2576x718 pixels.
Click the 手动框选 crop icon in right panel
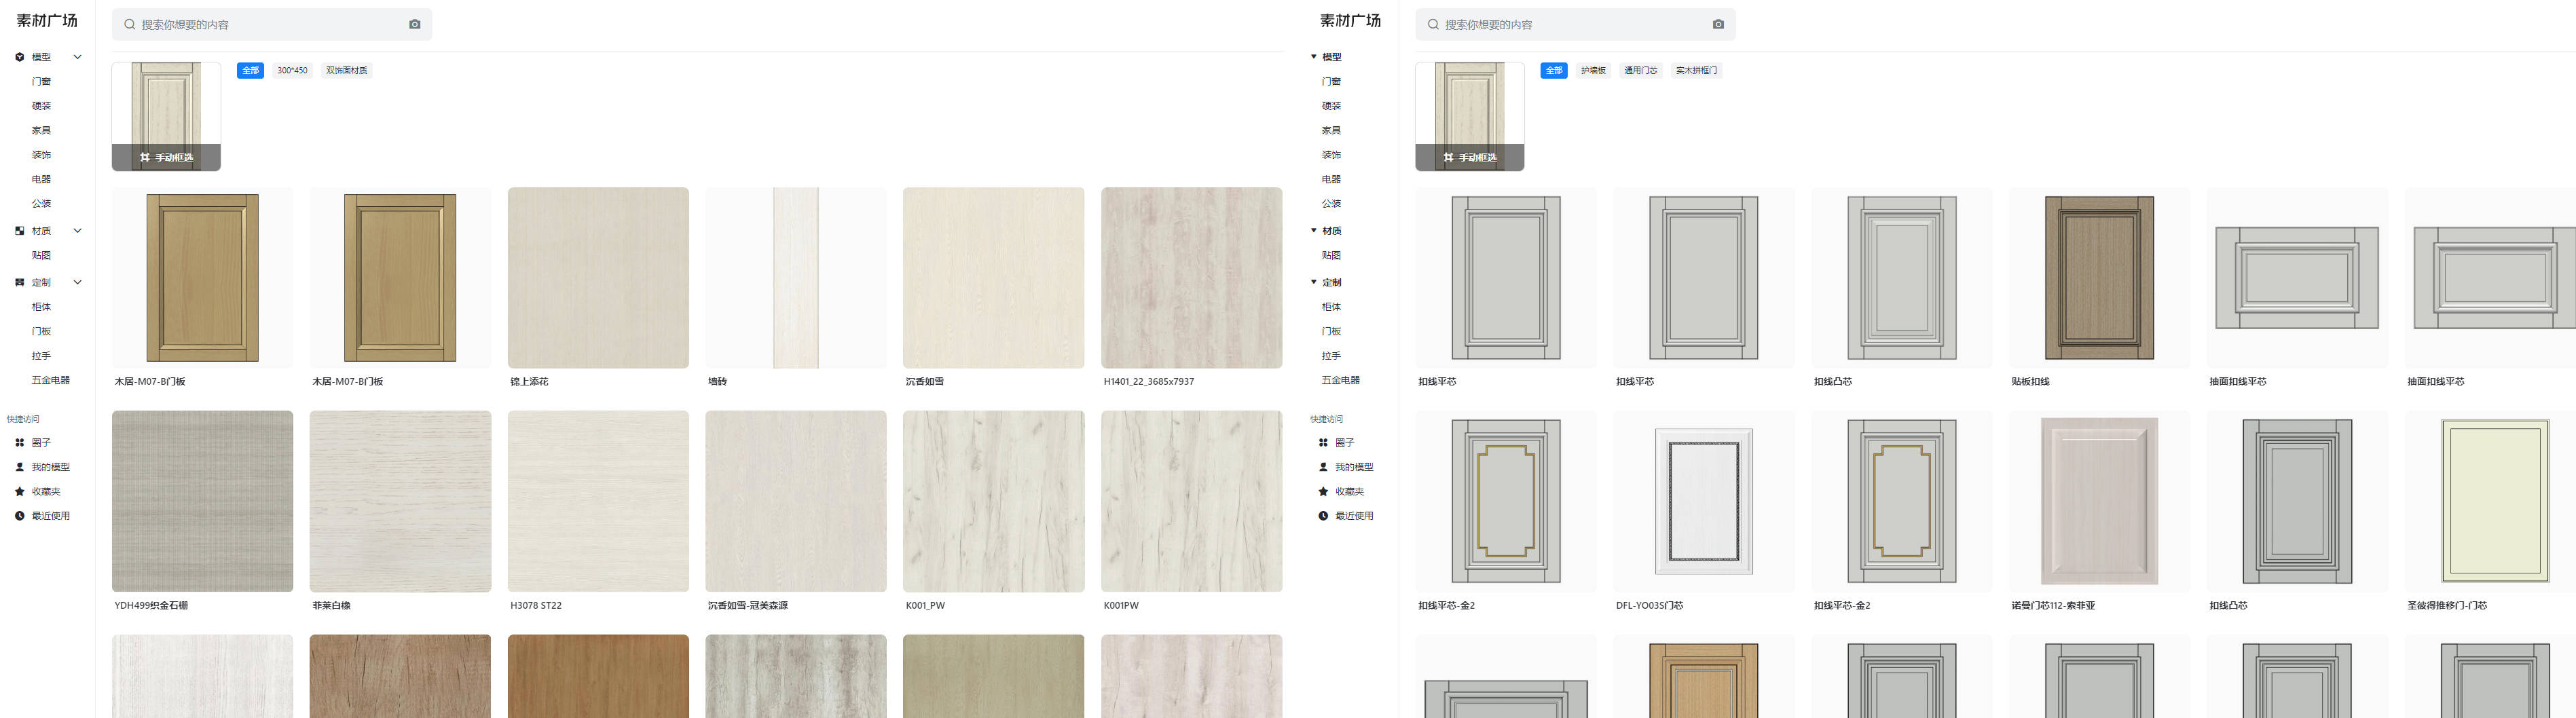tap(1449, 157)
